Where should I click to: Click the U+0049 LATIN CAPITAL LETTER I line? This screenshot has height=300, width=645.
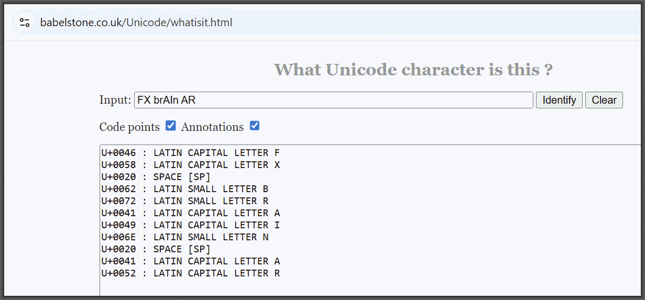coord(190,225)
